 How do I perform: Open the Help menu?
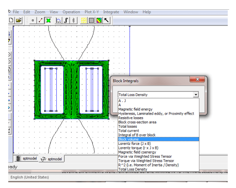(x=147, y=12)
